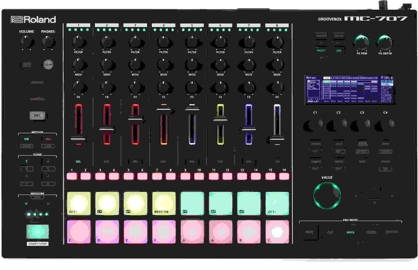The image size is (418, 270).
Task: Click the C2 control knob
Action: 337,125
